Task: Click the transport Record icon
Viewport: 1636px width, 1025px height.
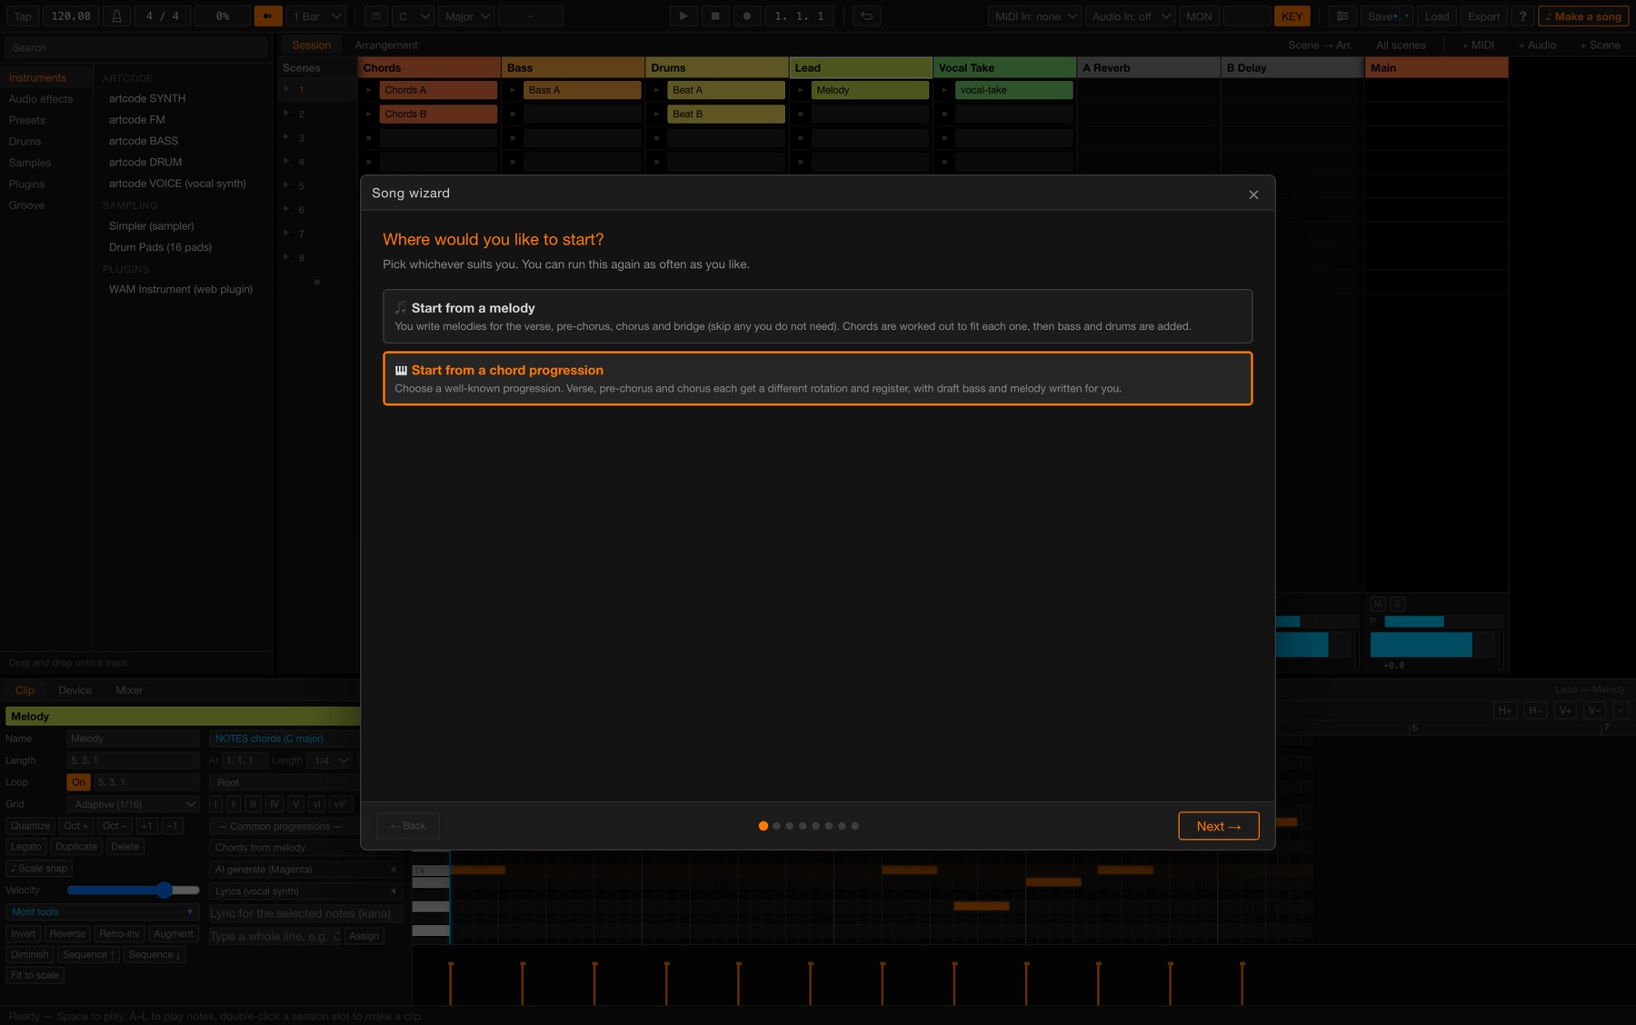Action: pos(747,16)
